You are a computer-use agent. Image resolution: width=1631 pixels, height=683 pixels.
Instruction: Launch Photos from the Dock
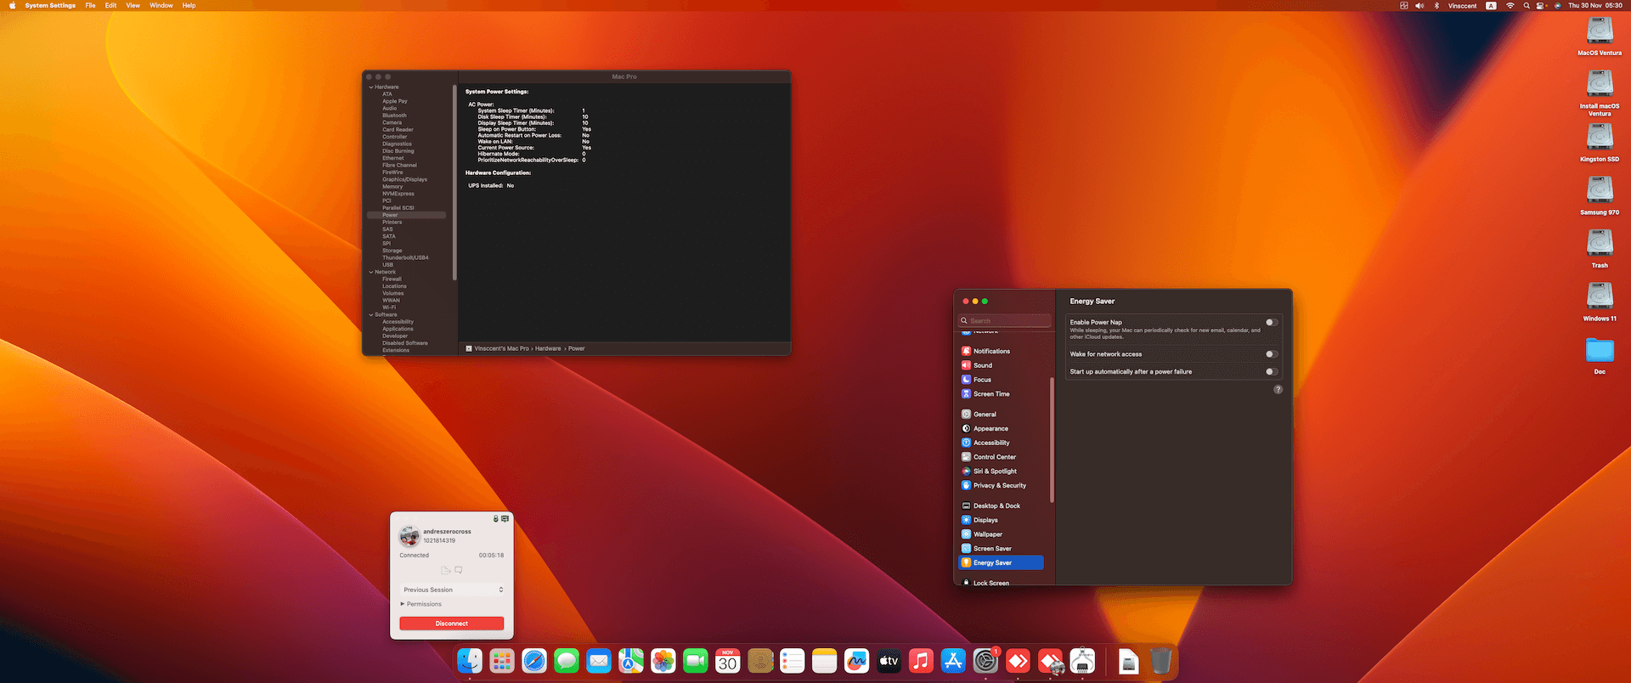tap(663, 661)
